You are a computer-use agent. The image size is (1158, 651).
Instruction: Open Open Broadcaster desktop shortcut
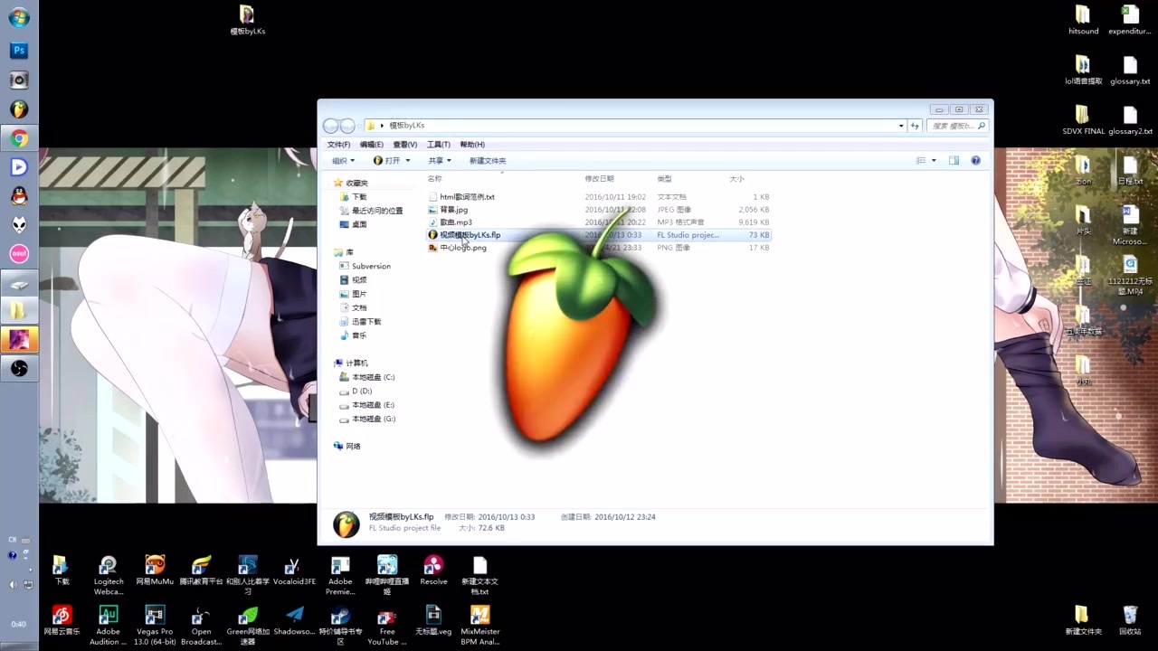click(x=201, y=626)
